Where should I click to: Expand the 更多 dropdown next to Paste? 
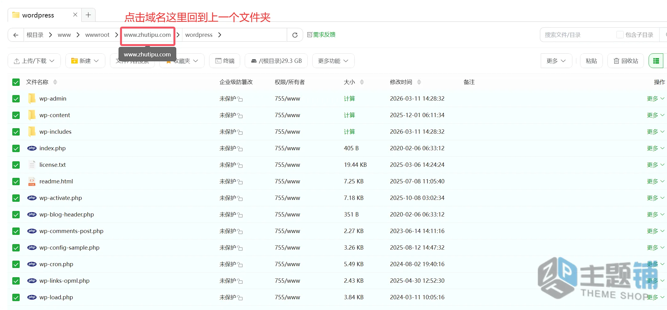point(556,61)
